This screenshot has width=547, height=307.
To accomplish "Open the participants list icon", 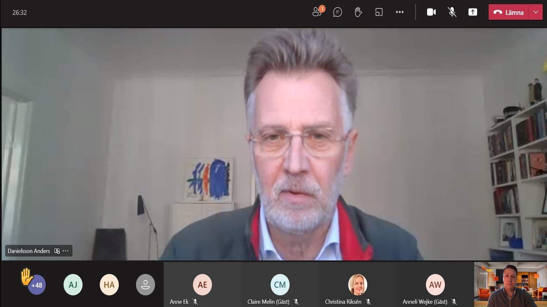I will point(317,12).
